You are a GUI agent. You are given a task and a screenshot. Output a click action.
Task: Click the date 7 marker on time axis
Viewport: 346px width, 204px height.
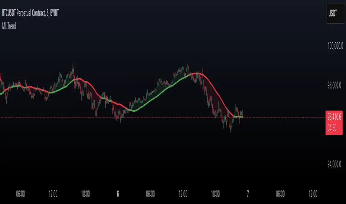coord(248,194)
